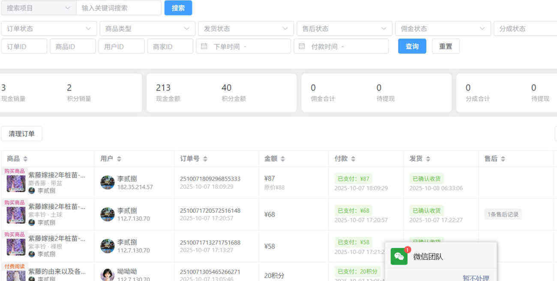This screenshot has height=281, width=557.
Task: Click the 订单ID input field
Action: (24, 46)
